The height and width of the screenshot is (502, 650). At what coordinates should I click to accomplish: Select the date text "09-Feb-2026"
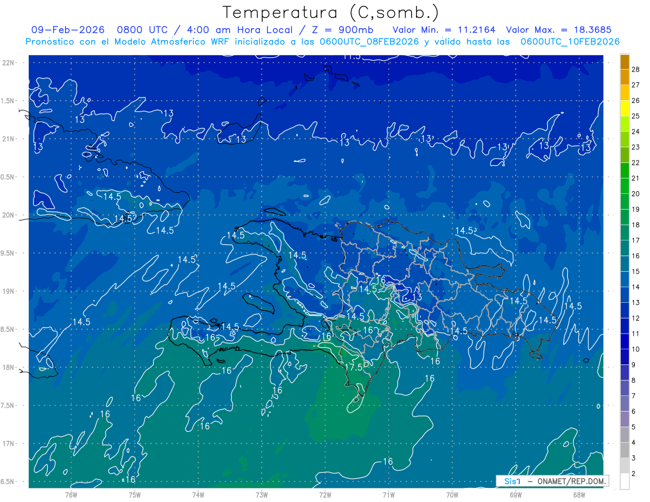coord(68,30)
